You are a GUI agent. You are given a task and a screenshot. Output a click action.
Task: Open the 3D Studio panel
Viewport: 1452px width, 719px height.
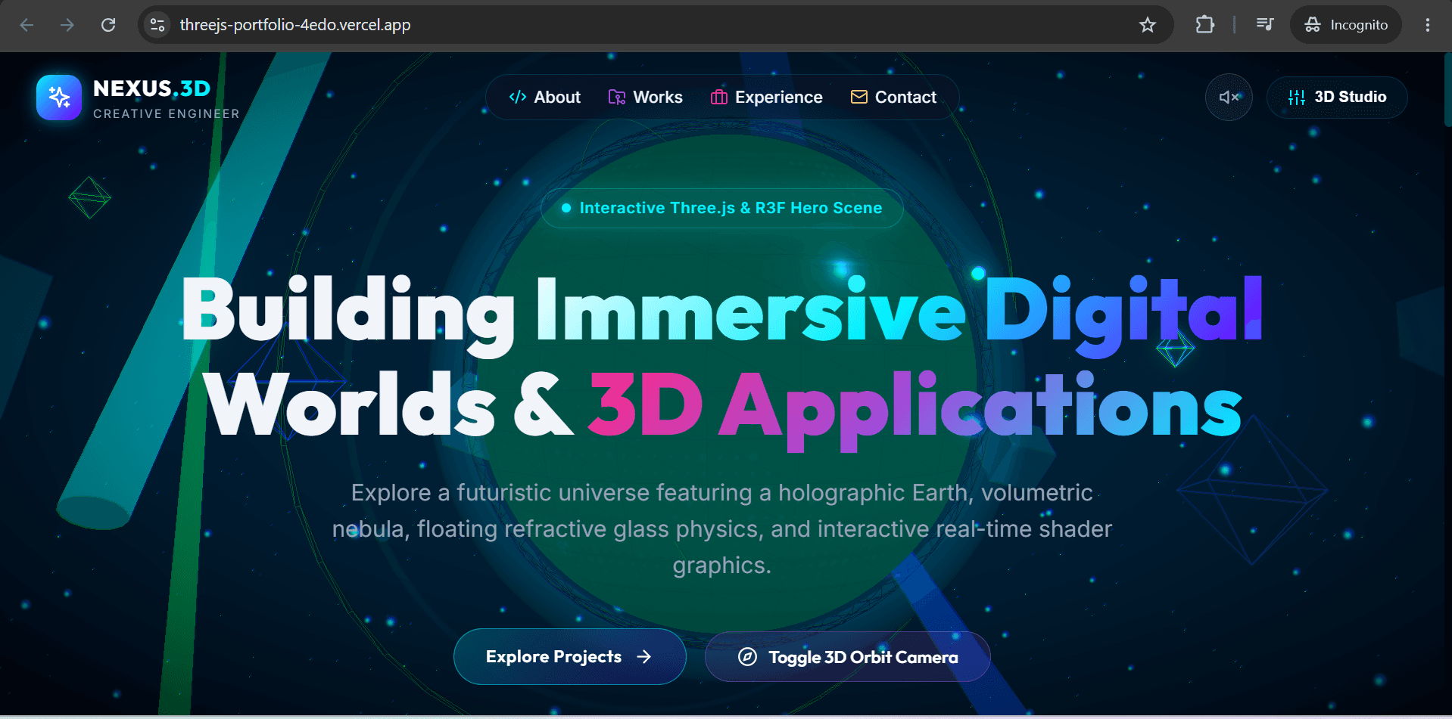(1337, 98)
